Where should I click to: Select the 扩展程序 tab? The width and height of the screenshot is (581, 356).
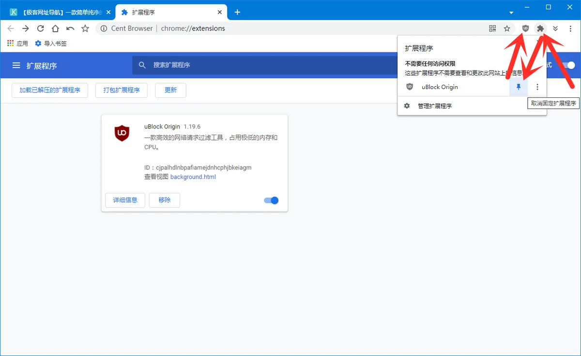[172, 12]
